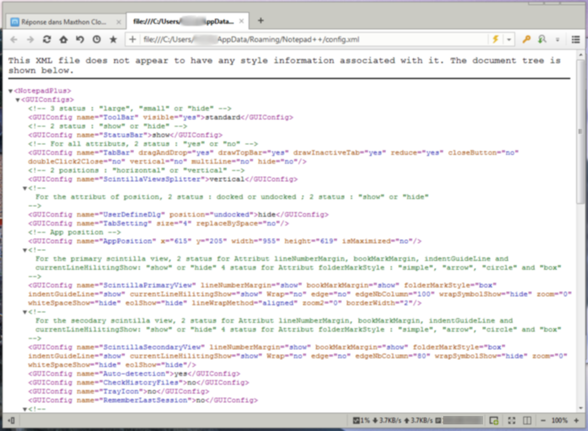The width and height of the screenshot is (588, 431).
Task: Close the file:///C:/Users tab
Action: [242, 22]
